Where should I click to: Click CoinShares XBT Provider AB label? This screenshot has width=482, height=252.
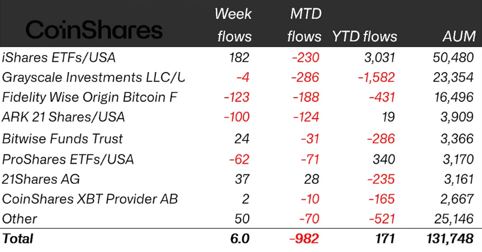[90, 199]
